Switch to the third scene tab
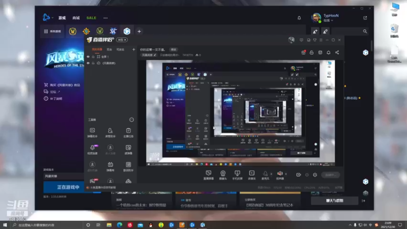The width and height of the screenshot is (407, 229). (120, 49)
